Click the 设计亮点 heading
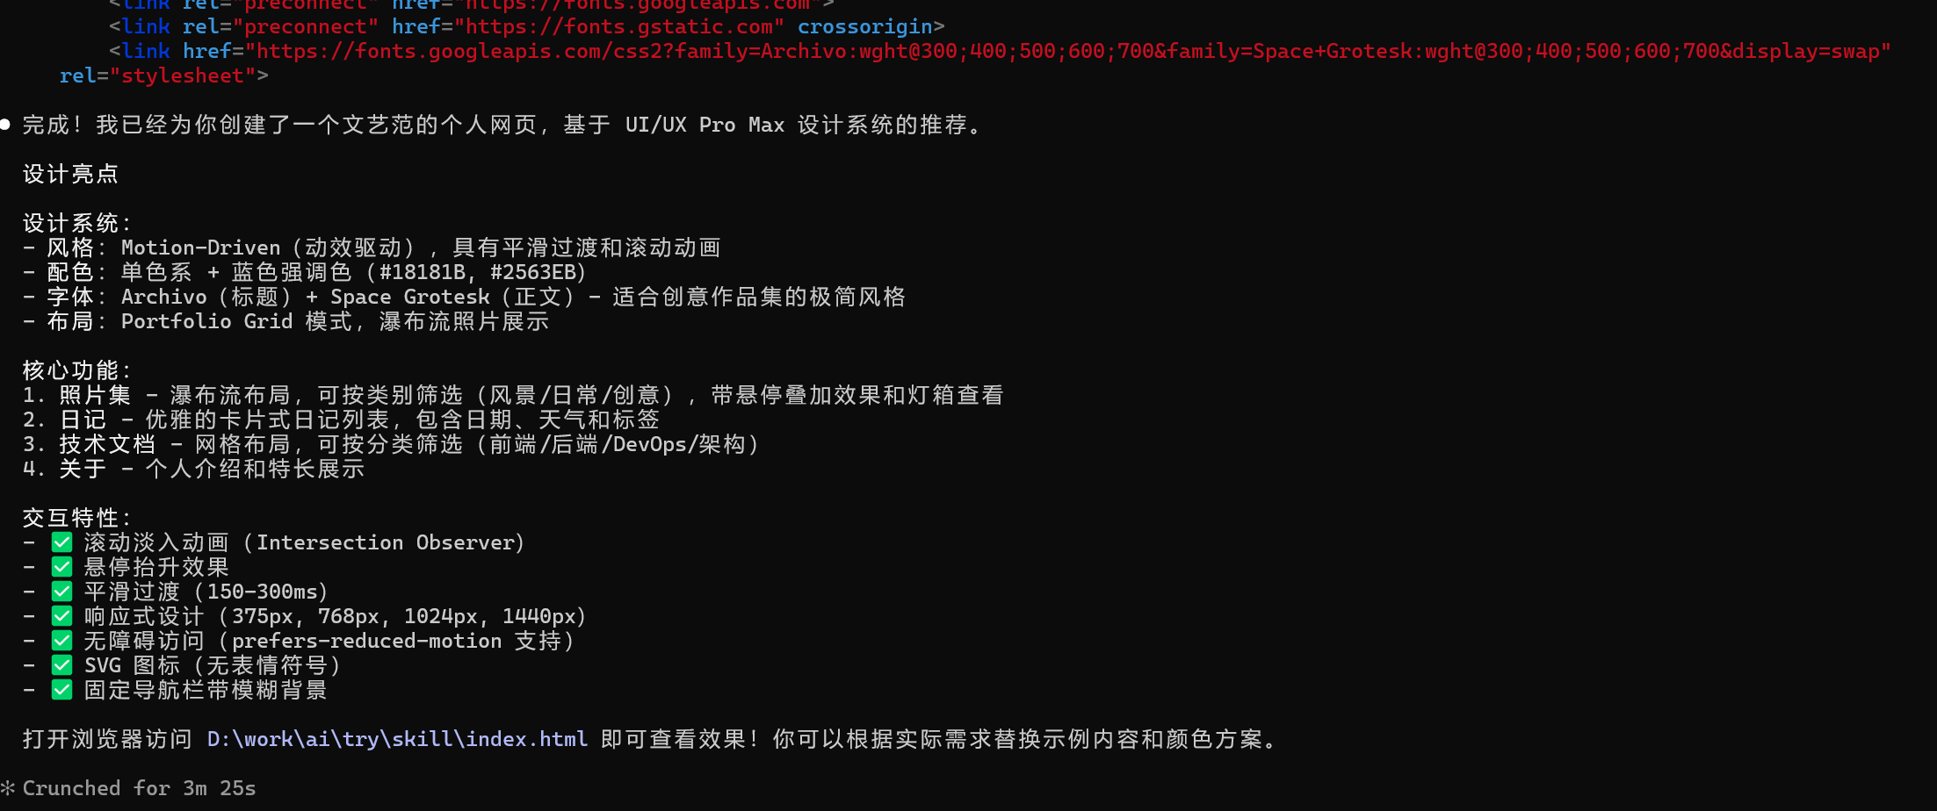This screenshot has height=811, width=1937. click(70, 174)
